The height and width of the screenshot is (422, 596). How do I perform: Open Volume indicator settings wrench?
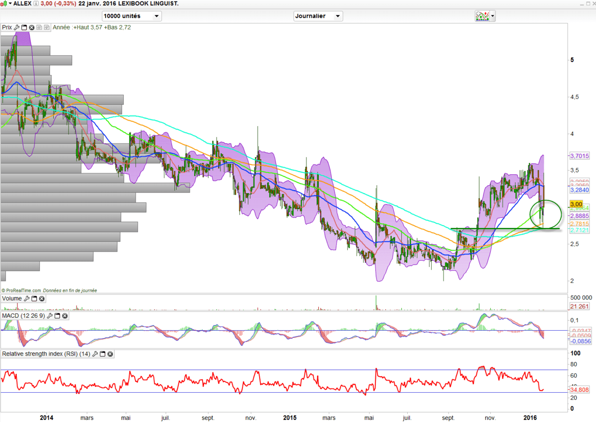pyautogui.click(x=27, y=299)
